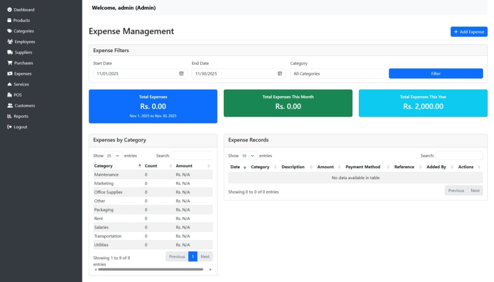The width and height of the screenshot is (494, 282).
Task: Open the Start Date calendar picker icon
Action: (x=181, y=73)
